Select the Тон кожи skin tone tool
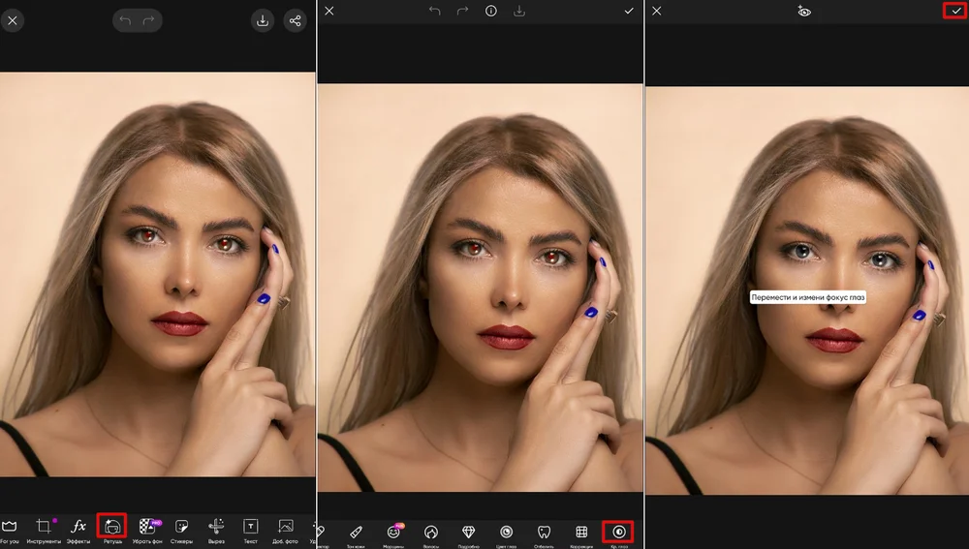The width and height of the screenshot is (969, 549). tap(356, 534)
